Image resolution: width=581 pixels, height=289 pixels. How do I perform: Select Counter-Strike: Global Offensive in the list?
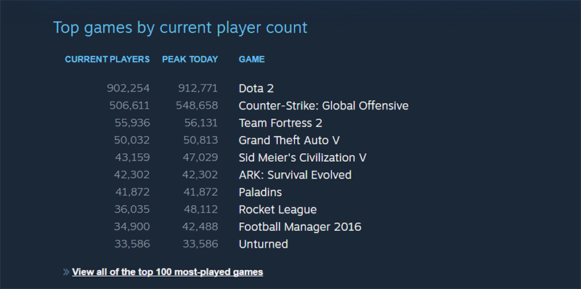[x=323, y=105]
